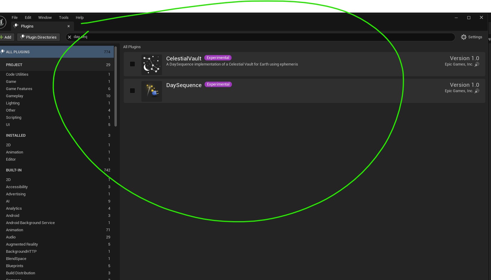Select the PROJECT category header

pos(57,65)
